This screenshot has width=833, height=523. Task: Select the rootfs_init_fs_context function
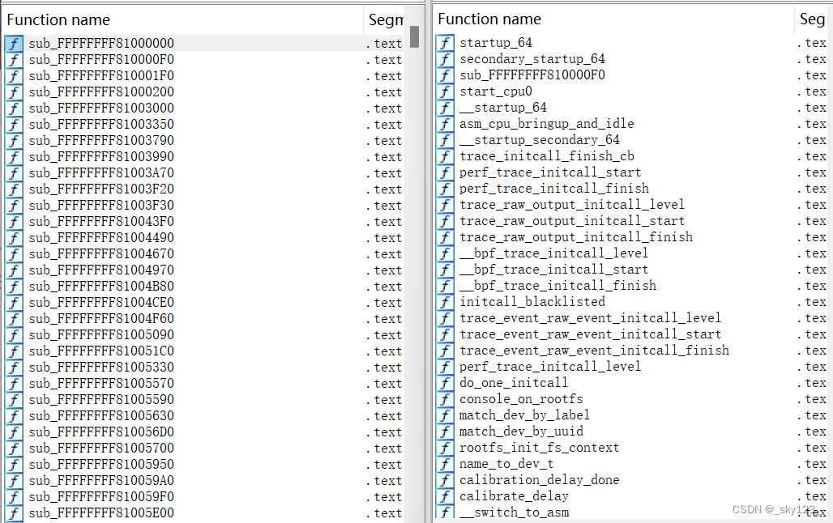click(x=539, y=448)
